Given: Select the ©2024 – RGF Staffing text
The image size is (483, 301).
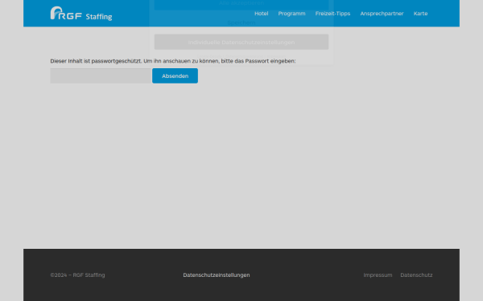Looking at the screenshot, I should 77,275.
